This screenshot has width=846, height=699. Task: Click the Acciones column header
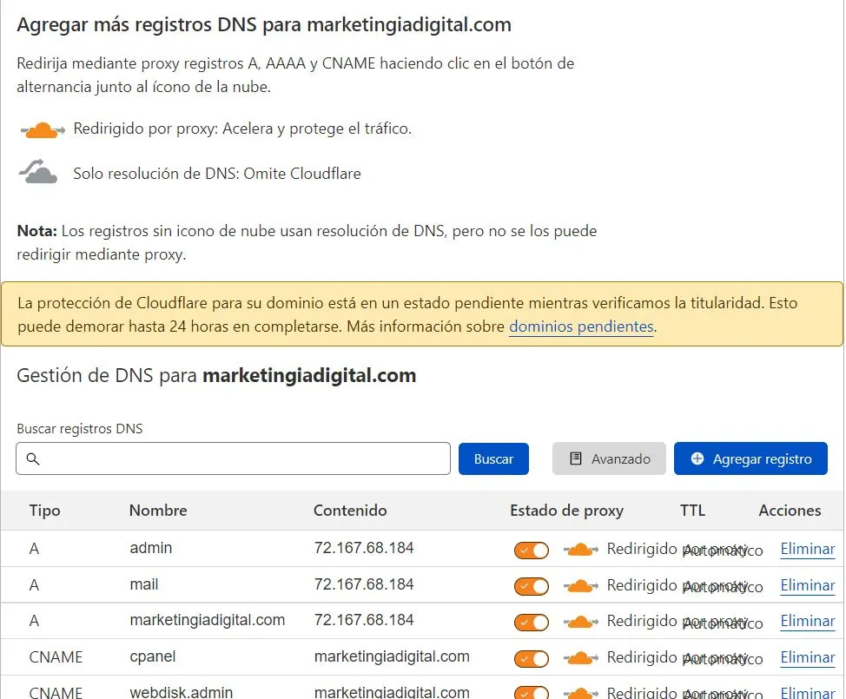(790, 511)
